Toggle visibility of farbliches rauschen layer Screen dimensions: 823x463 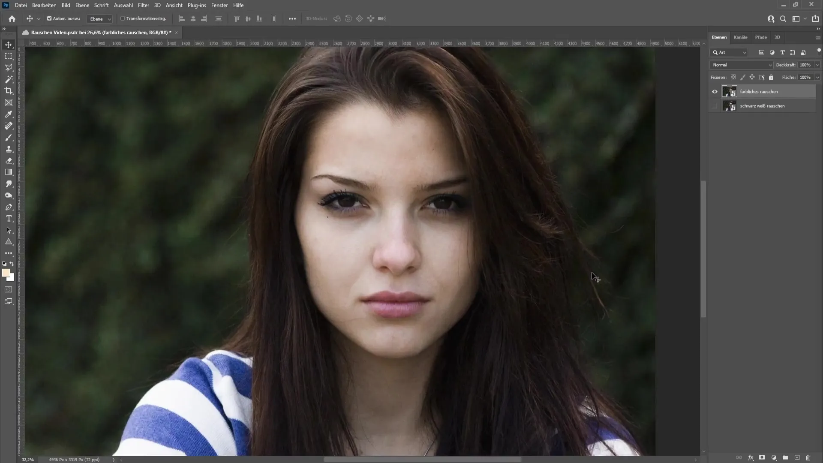pyautogui.click(x=715, y=91)
